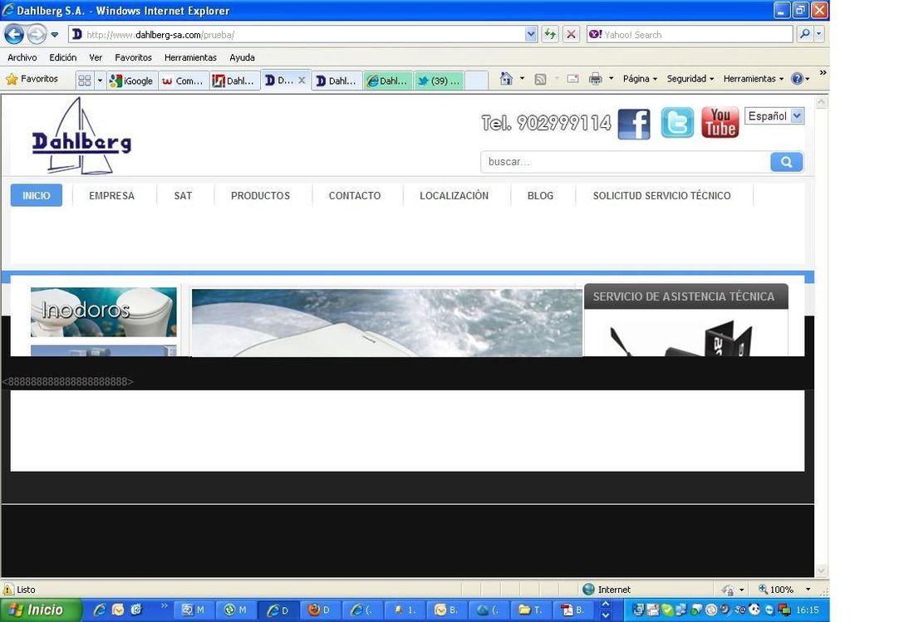Open the Print options dropdown arrow
Viewport: 914px width, 622px height.
pyautogui.click(x=611, y=79)
